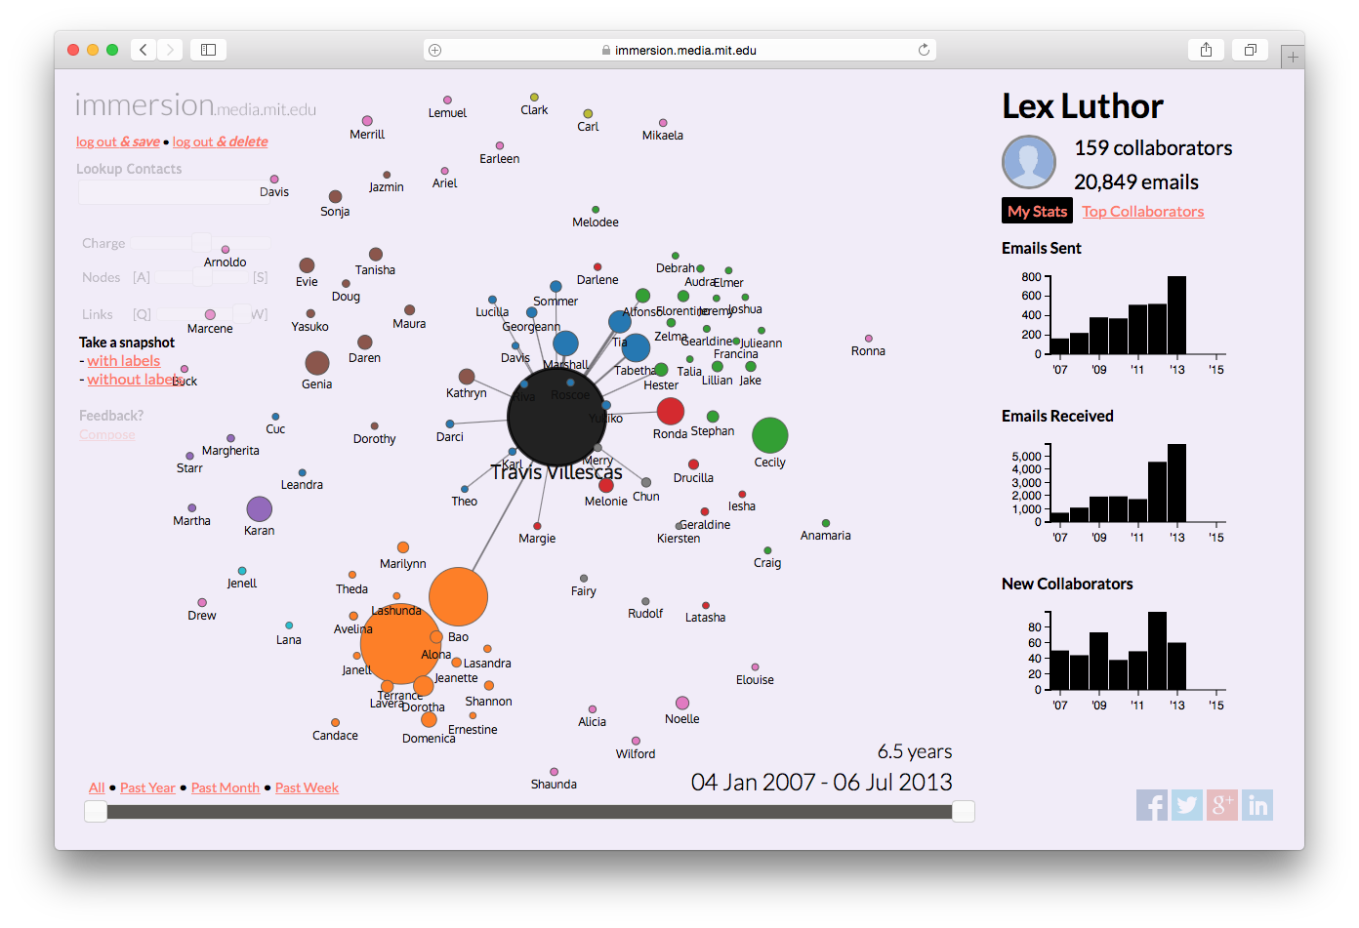Click the Lex Luthor profile avatar
Image resolution: width=1359 pixels, height=928 pixels.
pyautogui.click(x=1029, y=162)
